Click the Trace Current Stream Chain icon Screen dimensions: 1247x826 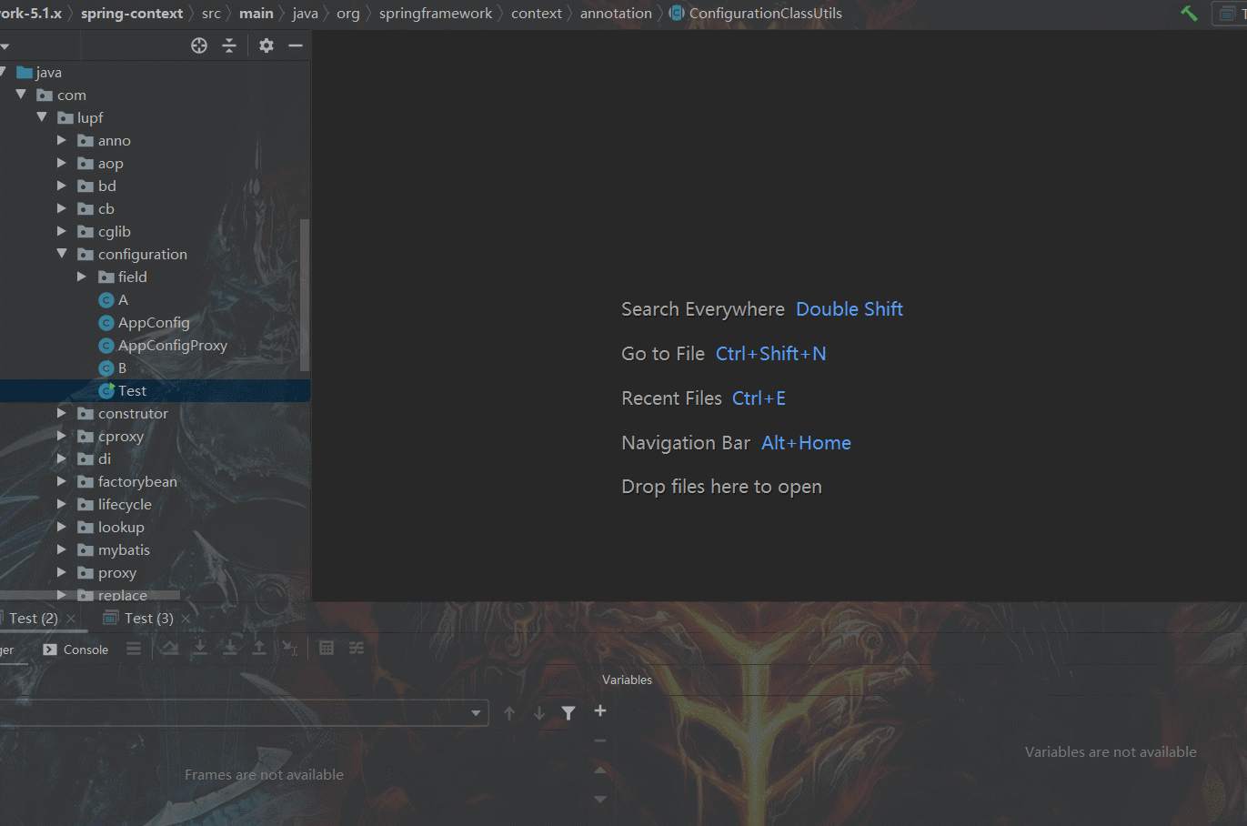(x=357, y=648)
